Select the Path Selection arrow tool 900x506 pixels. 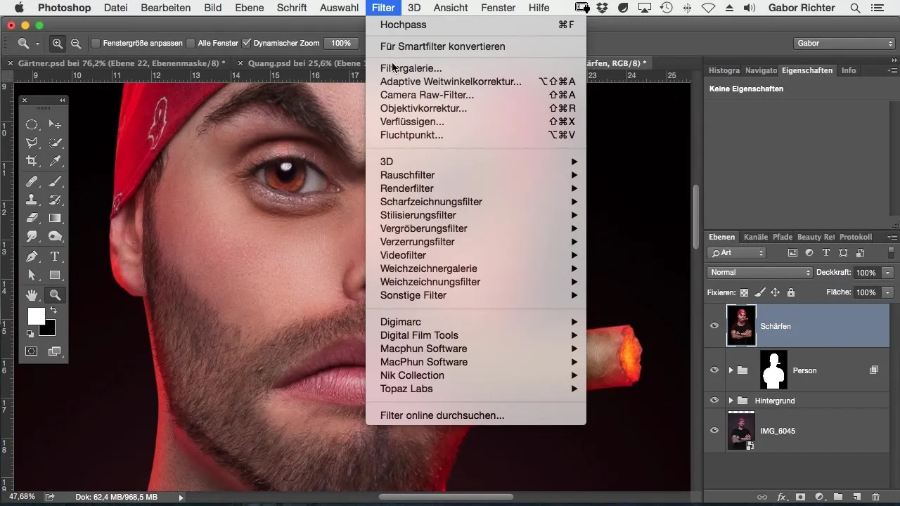click(32, 275)
